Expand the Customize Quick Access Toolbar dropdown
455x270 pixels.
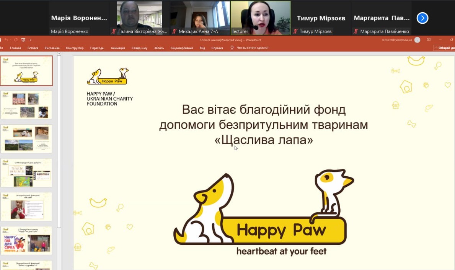[x=30, y=40]
